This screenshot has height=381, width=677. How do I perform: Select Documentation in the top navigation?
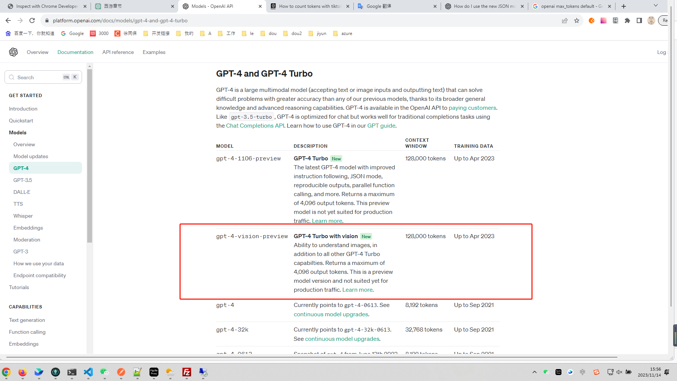click(x=75, y=52)
